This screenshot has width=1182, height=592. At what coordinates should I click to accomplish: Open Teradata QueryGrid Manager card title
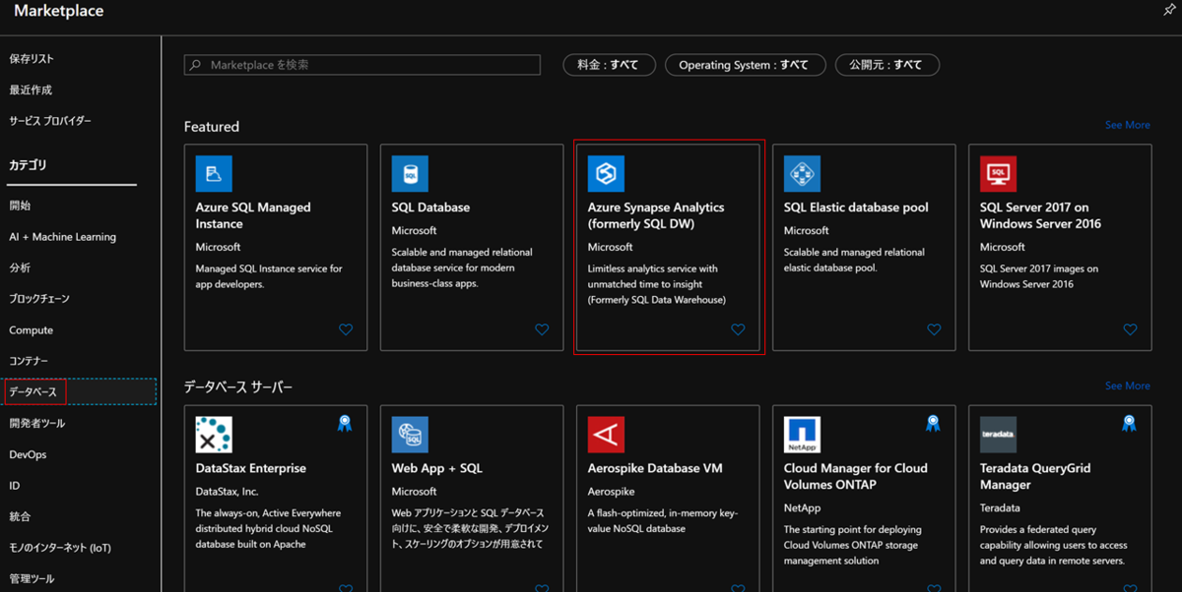click(1035, 476)
